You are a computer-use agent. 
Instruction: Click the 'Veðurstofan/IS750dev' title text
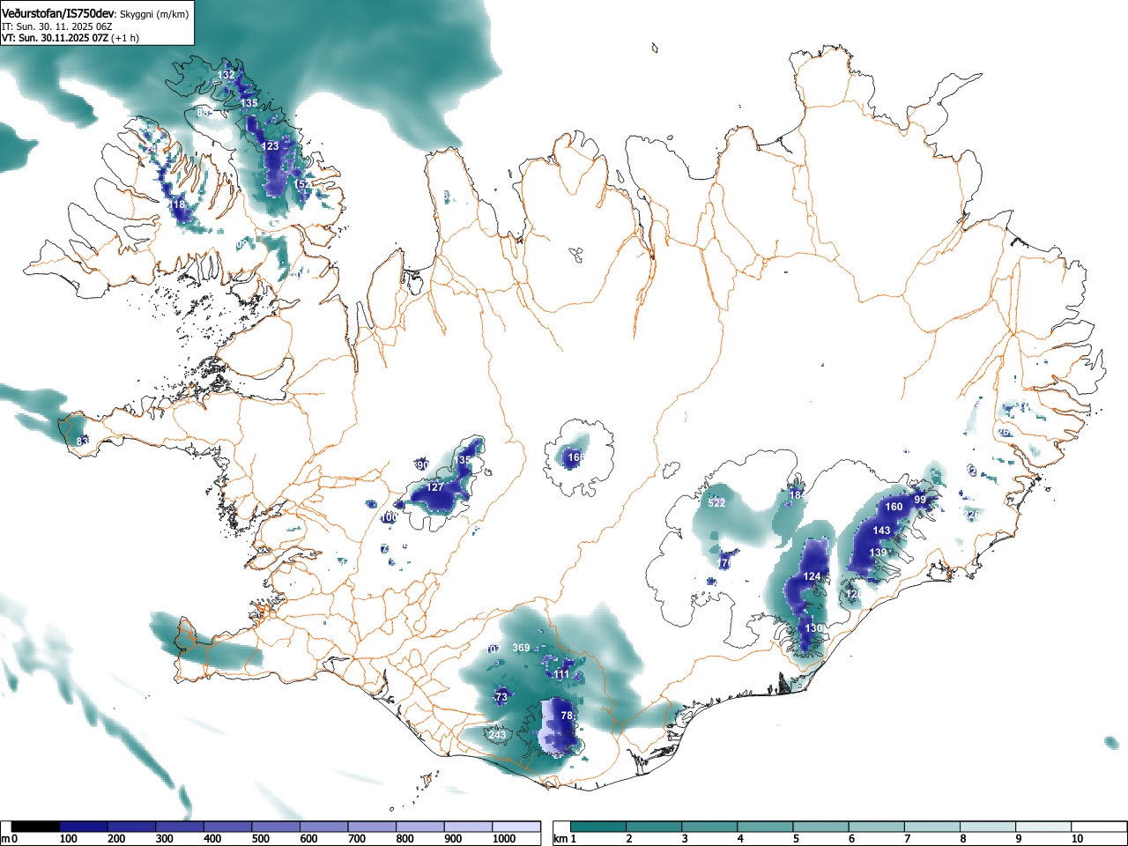coord(59,13)
